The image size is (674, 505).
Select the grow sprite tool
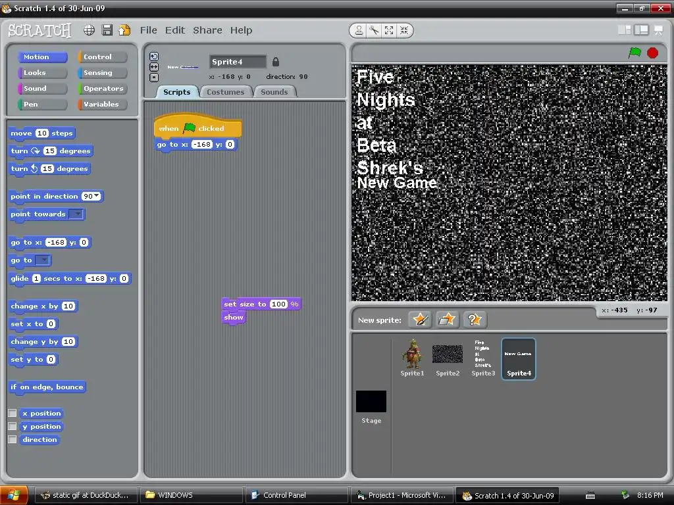coord(389,30)
